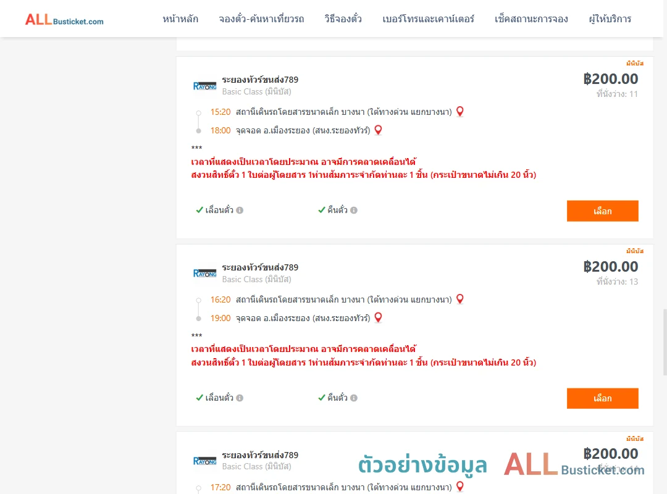This screenshot has height=494, width=667.
Task: Go to วิธีจองตั๋ว page
Action: click(343, 19)
